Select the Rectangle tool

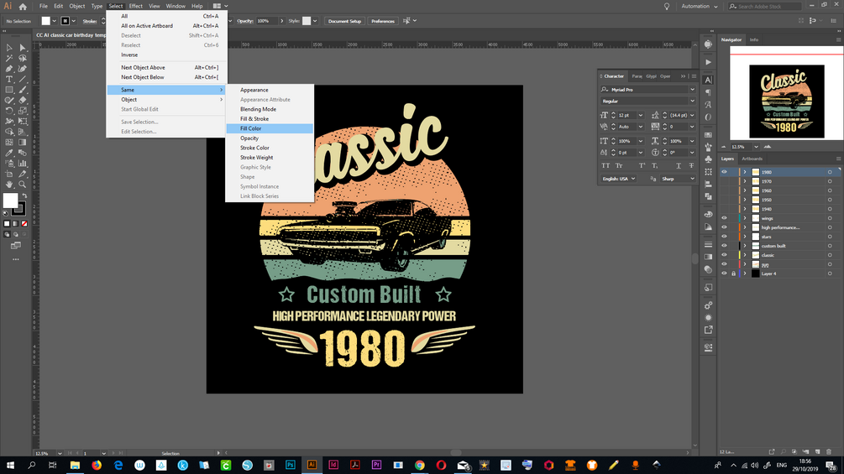pyautogui.click(x=9, y=90)
